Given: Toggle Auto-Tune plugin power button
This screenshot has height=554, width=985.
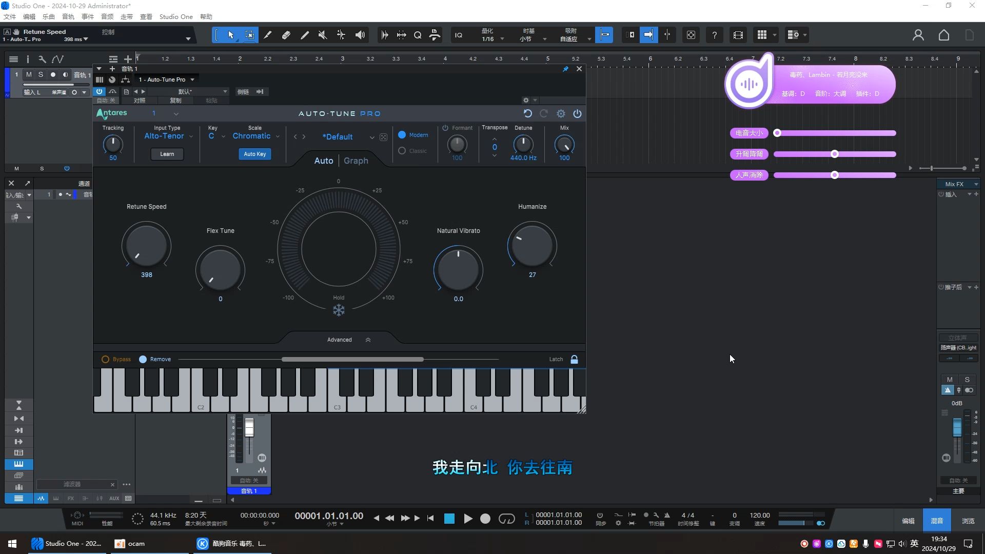Looking at the screenshot, I should pos(577,113).
